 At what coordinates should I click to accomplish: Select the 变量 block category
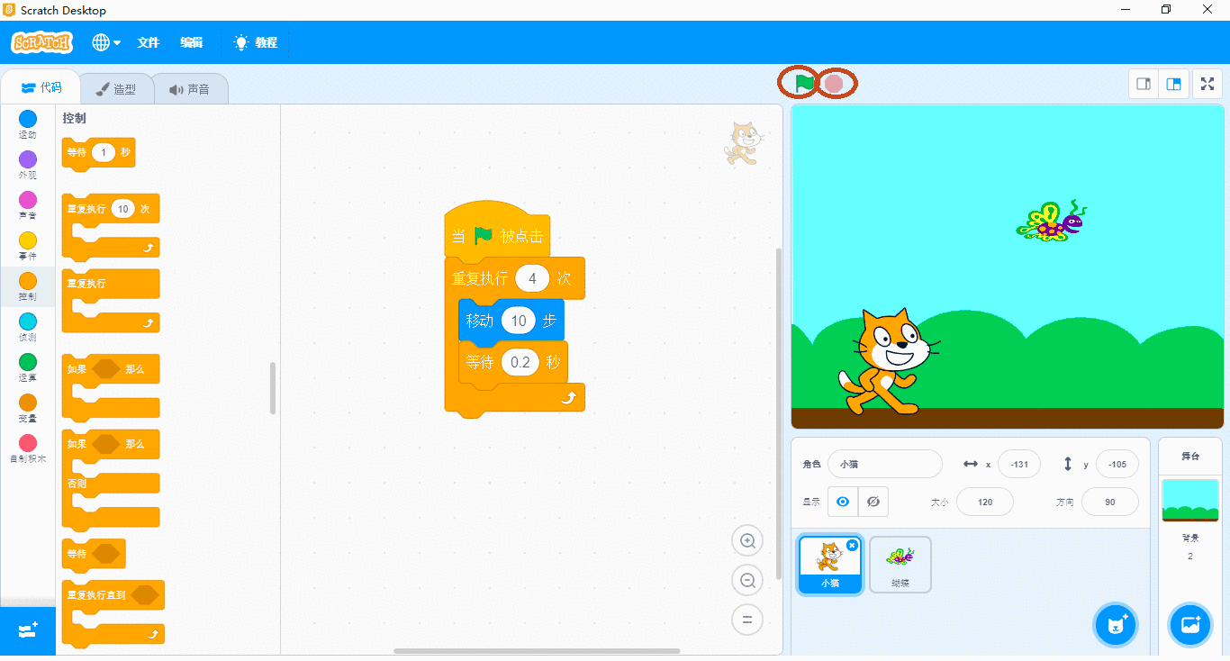pos(28,408)
